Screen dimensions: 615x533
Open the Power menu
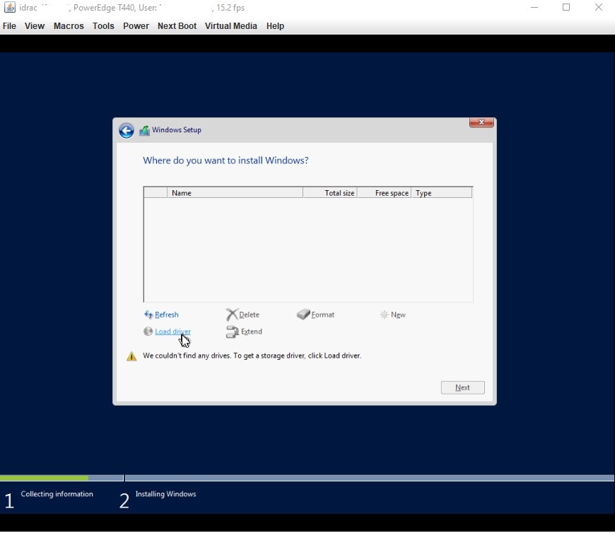tap(136, 26)
